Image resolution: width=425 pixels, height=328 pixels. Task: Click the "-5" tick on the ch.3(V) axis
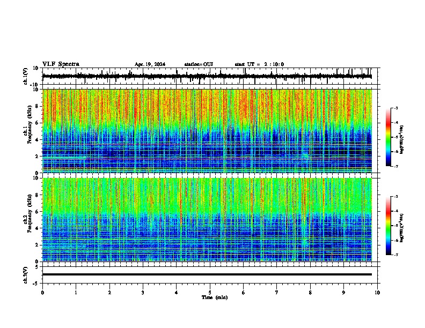tap(36, 284)
